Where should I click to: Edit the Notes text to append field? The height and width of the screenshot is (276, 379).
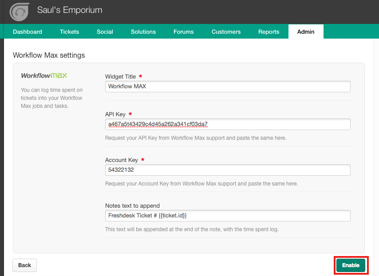(228, 216)
